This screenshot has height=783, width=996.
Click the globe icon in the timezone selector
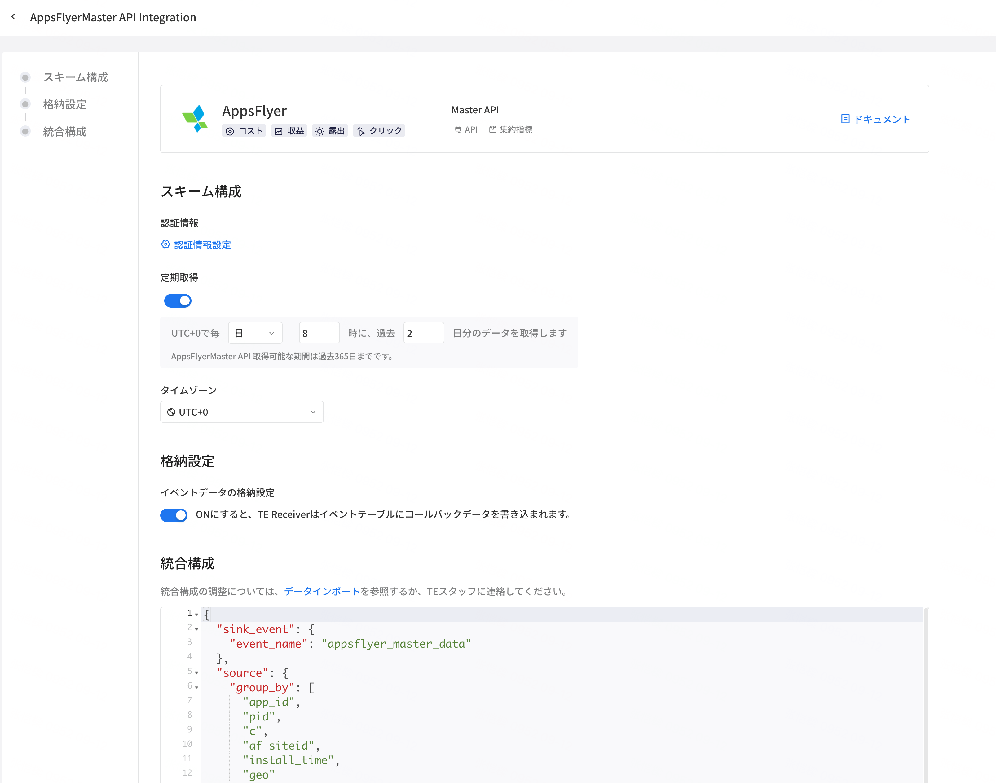tap(171, 412)
